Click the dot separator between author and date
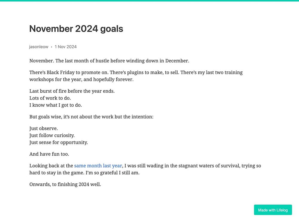 click(x=51, y=47)
